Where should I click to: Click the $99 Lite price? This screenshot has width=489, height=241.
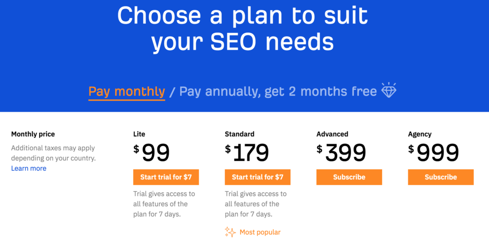(152, 153)
